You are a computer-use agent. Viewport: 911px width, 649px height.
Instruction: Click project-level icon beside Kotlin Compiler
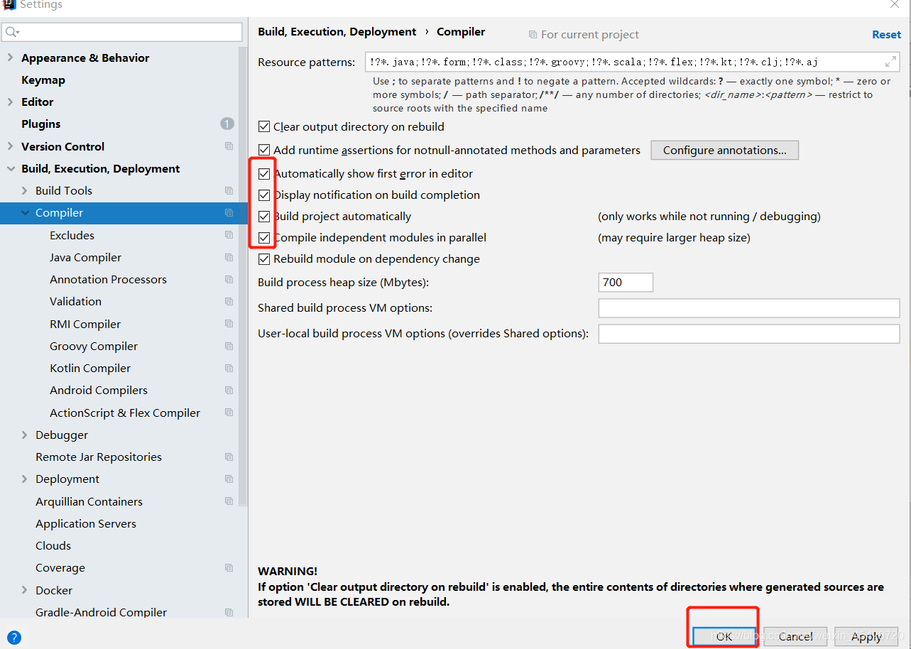tap(229, 368)
